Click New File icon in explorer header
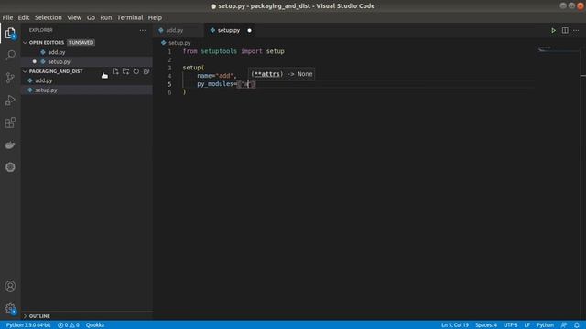 115,71
